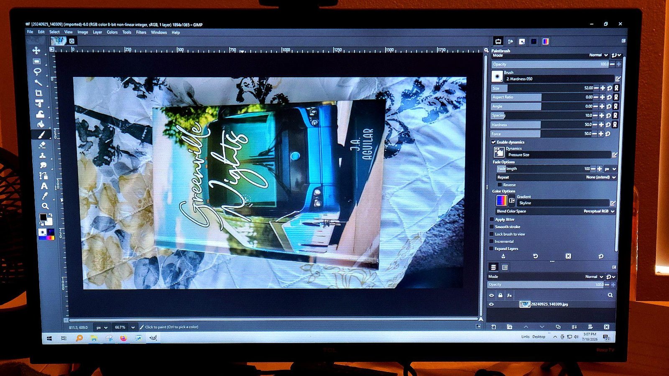The height and width of the screenshot is (376, 669).
Task: Open foreground color swatch
Action: tap(43, 217)
